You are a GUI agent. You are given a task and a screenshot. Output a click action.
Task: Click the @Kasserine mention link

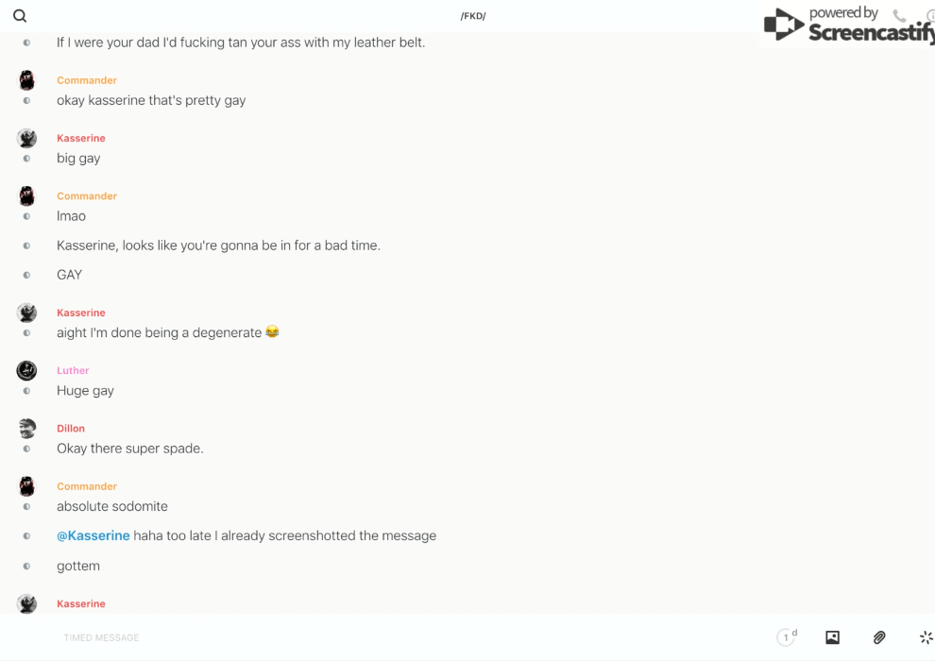tap(93, 535)
